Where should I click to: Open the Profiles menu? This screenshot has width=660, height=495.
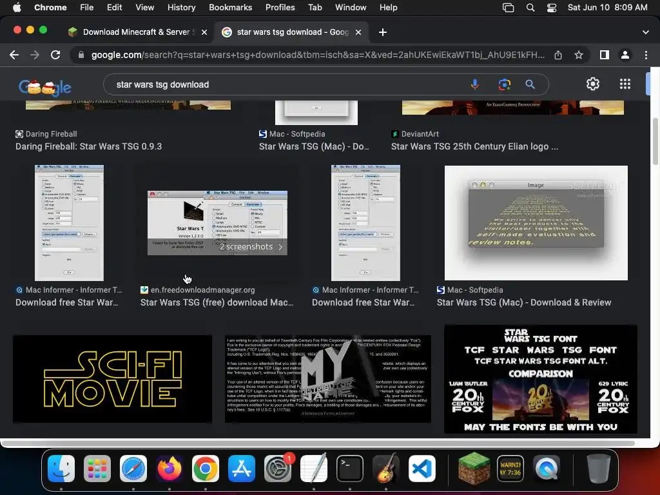[280, 8]
